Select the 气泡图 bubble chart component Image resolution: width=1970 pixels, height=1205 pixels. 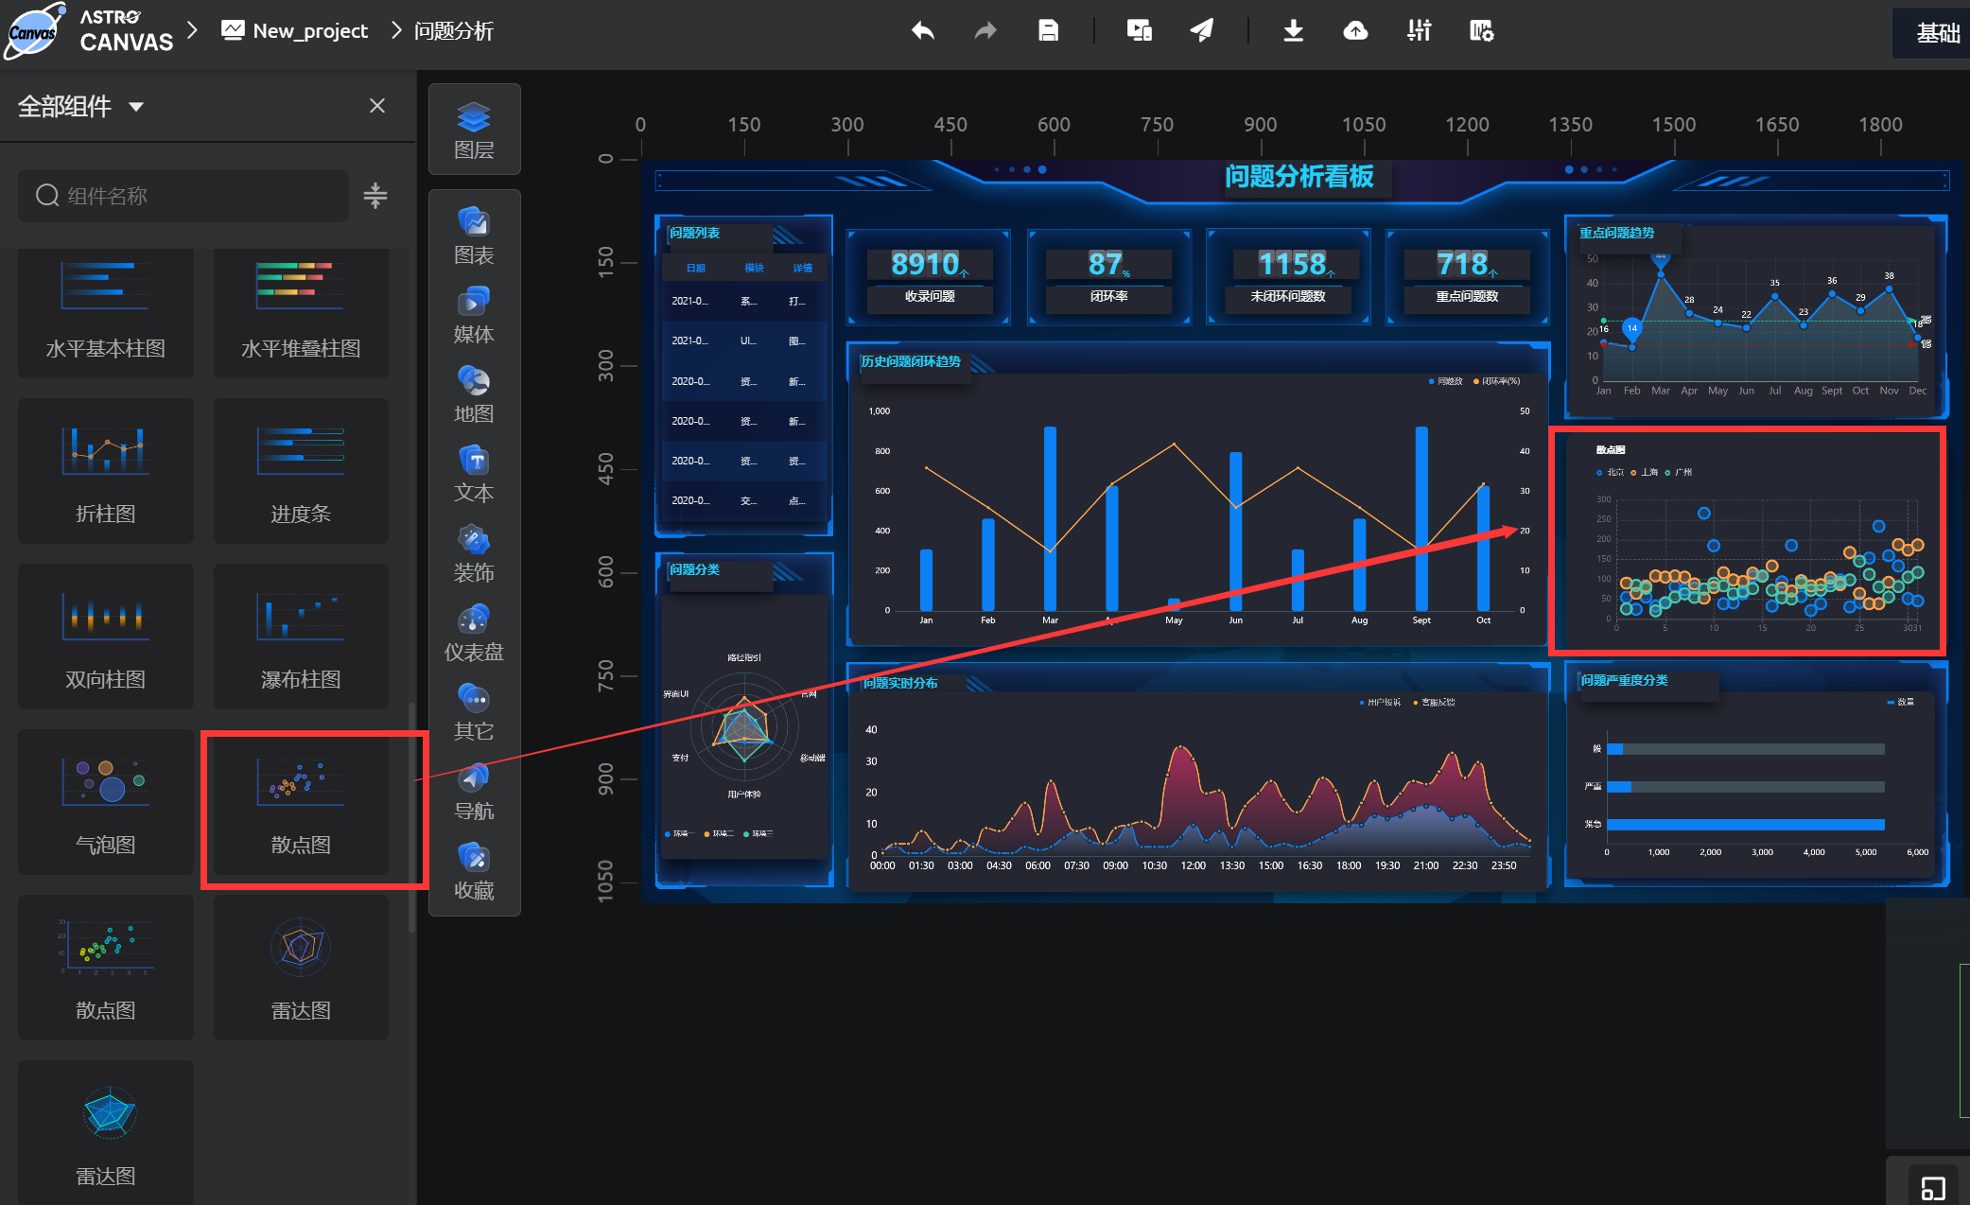pyautogui.click(x=106, y=802)
